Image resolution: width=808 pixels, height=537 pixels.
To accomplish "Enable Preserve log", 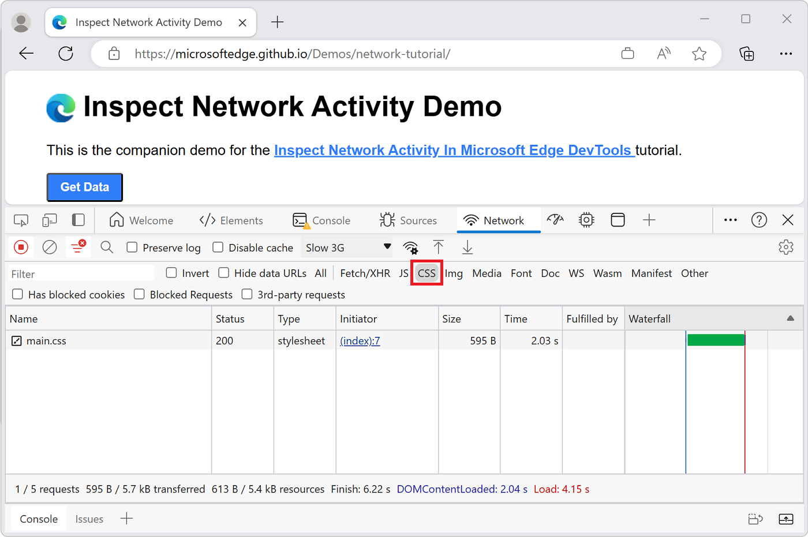I will click(132, 247).
